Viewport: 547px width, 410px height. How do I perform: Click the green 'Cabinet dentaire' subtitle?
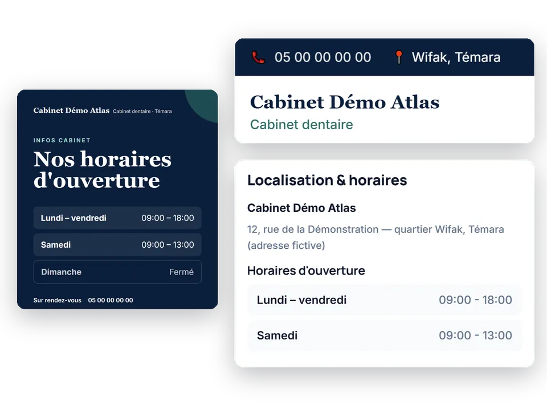(301, 125)
